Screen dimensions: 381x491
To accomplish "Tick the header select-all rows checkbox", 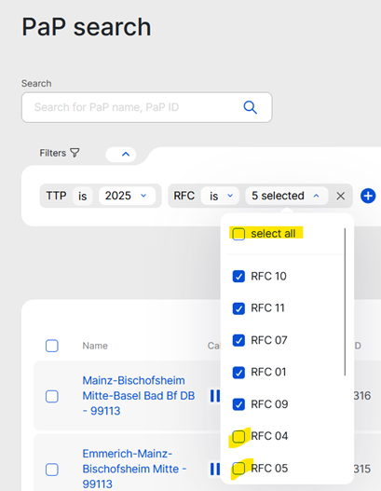I will (52, 346).
